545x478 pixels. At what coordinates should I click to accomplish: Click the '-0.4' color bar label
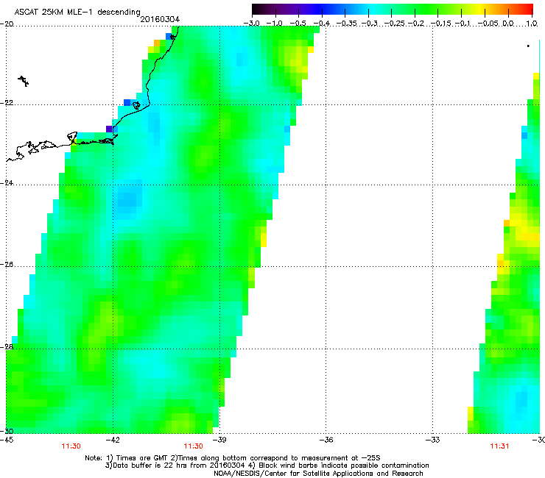tap(322, 24)
